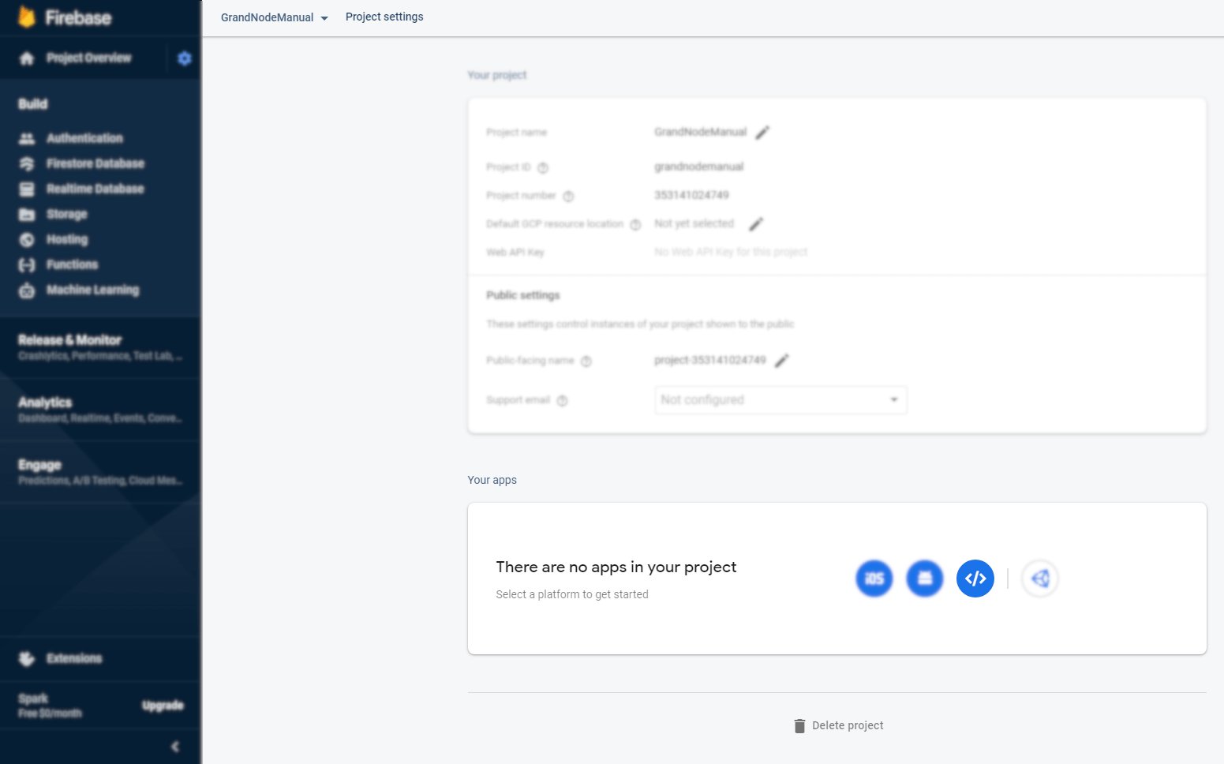
Task: Show help for Project ID
Action: [543, 167]
